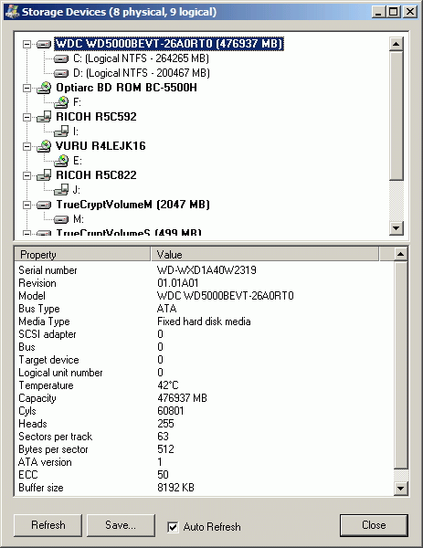This screenshot has width=423, height=548.
Task: Click the Logical unit number row
Action: (204, 373)
